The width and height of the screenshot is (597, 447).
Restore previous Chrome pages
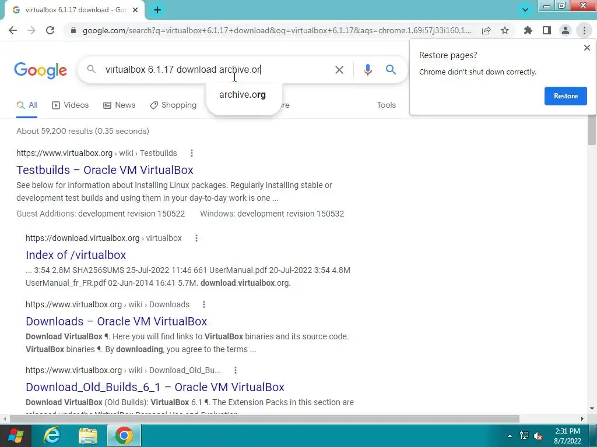pos(566,96)
